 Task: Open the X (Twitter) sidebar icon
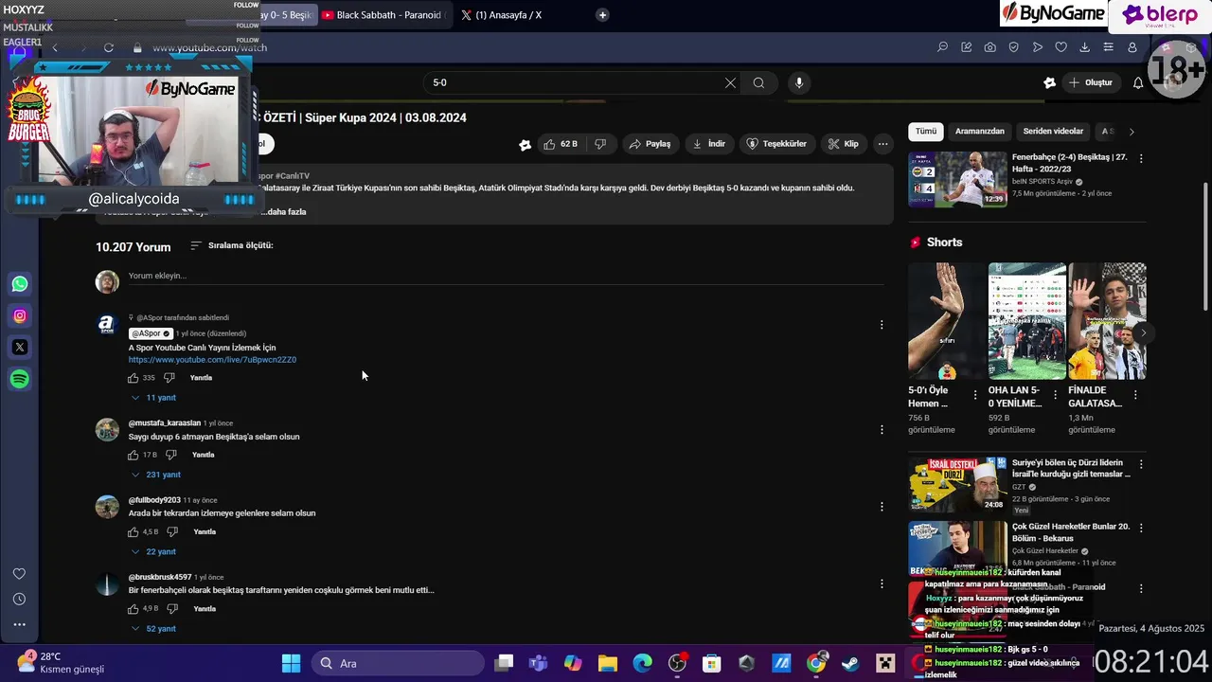click(20, 348)
